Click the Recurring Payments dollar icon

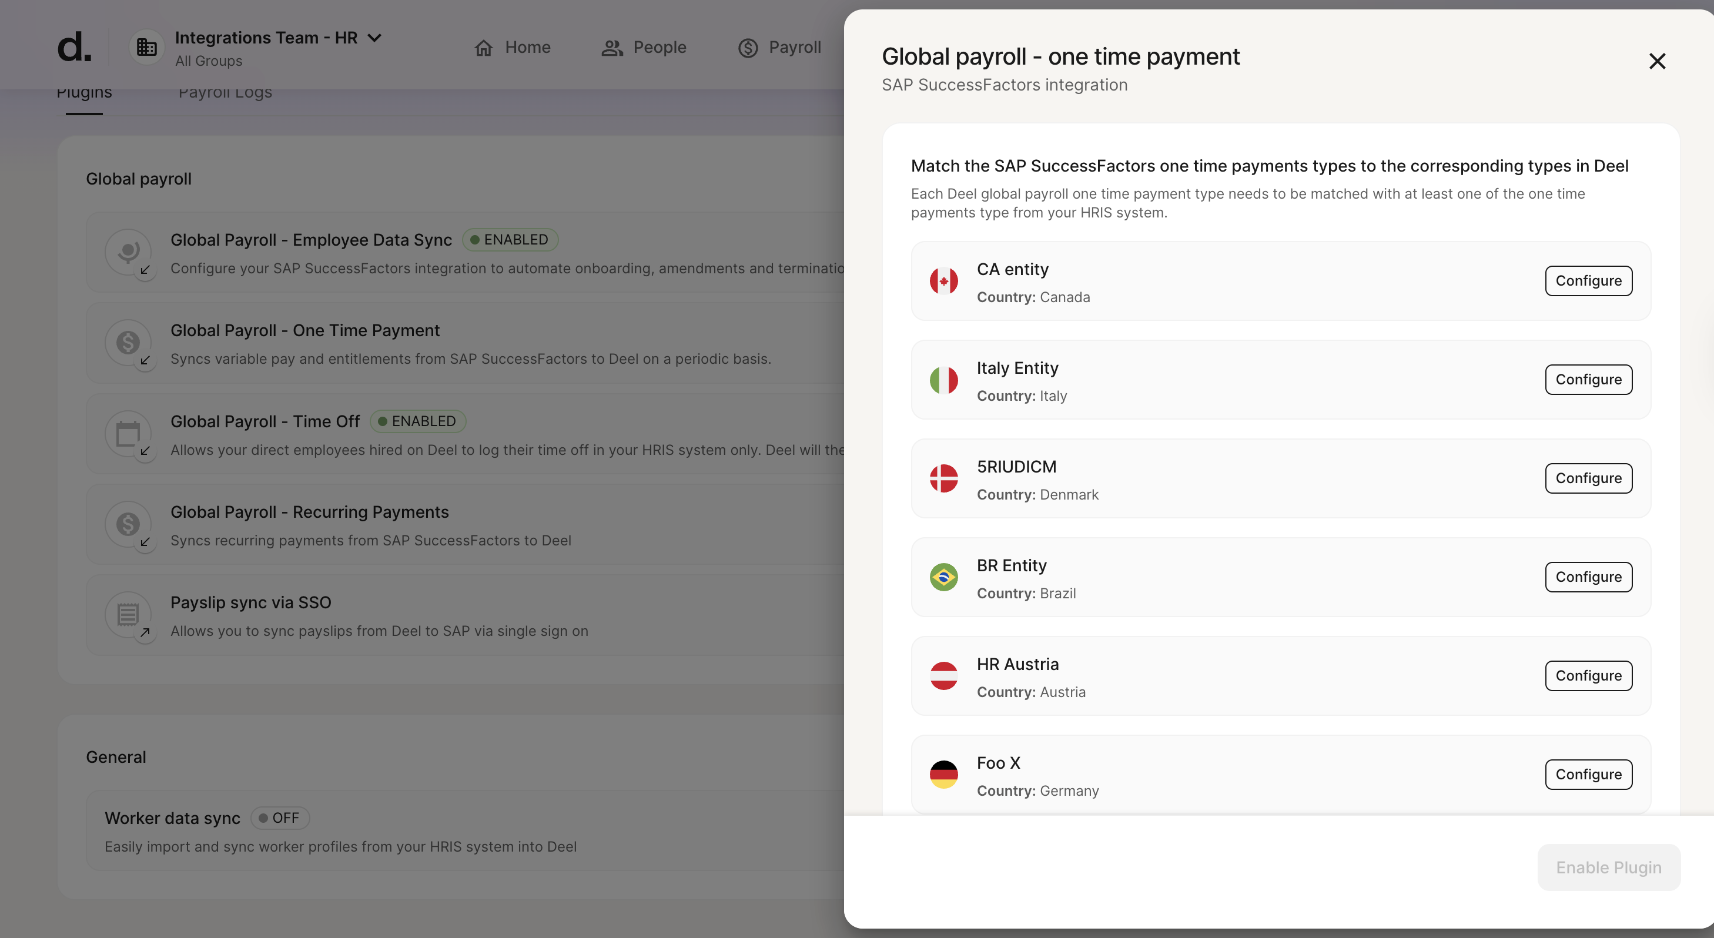click(128, 524)
